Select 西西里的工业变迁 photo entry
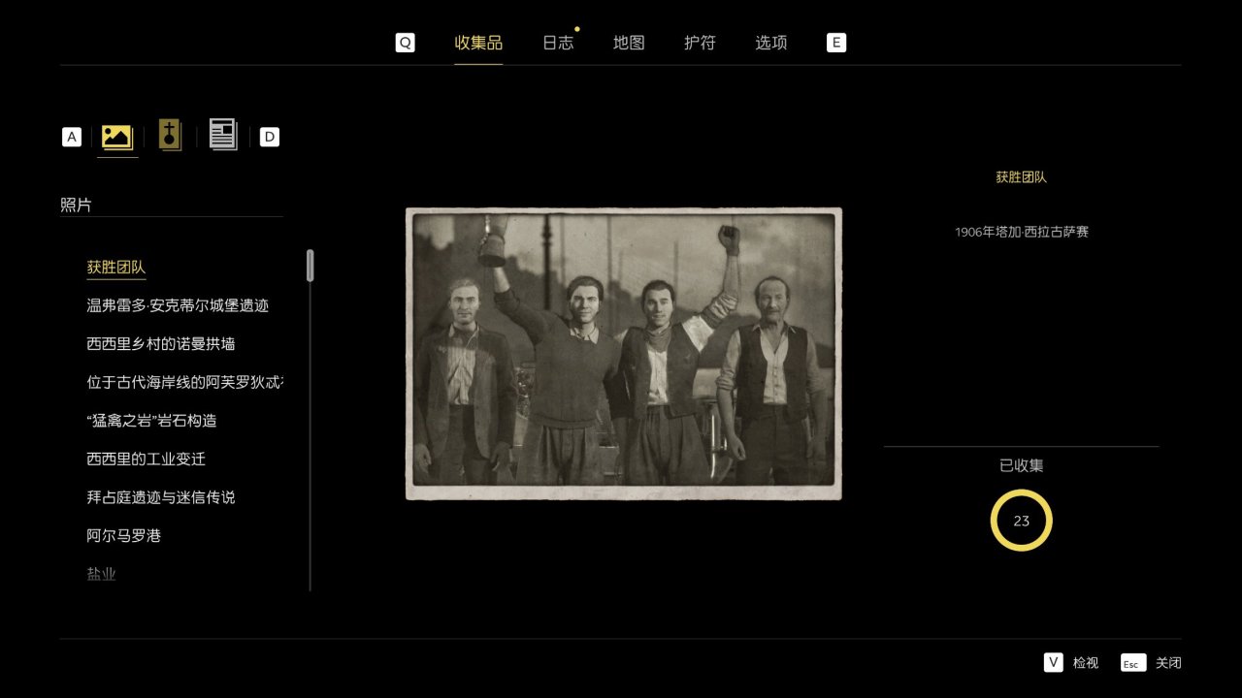 pos(146,459)
